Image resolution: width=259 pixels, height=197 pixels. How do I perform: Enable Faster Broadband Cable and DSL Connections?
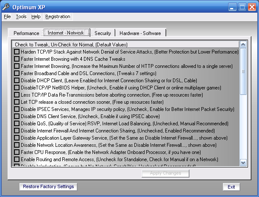click(x=17, y=73)
